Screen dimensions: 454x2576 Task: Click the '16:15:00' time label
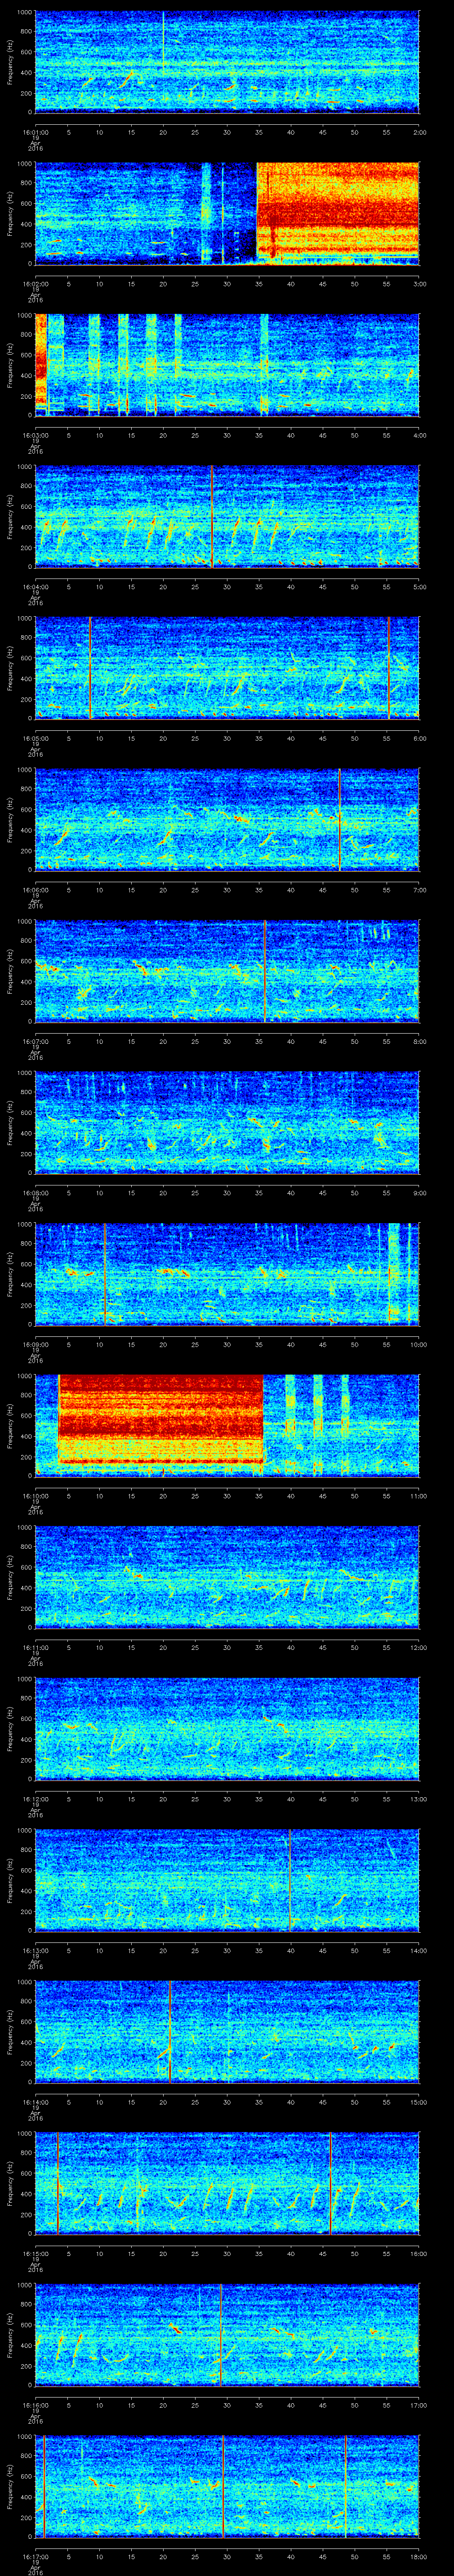point(35,2252)
